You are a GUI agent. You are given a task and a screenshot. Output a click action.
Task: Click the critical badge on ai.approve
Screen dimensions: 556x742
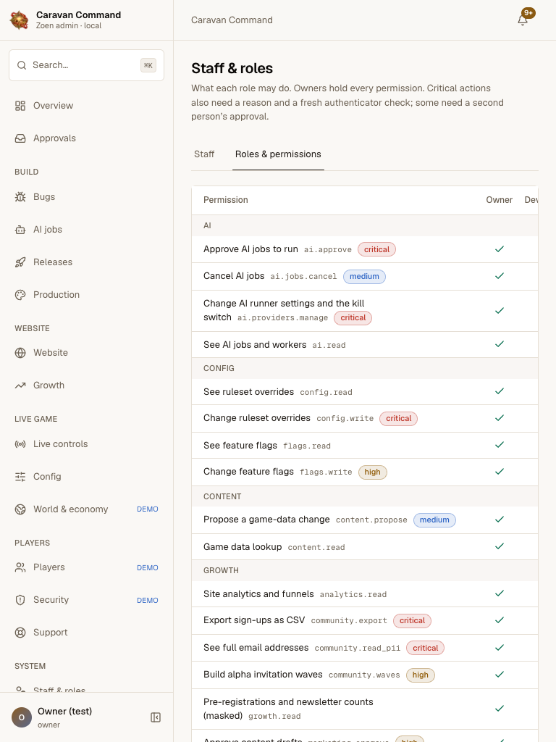click(376, 249)
